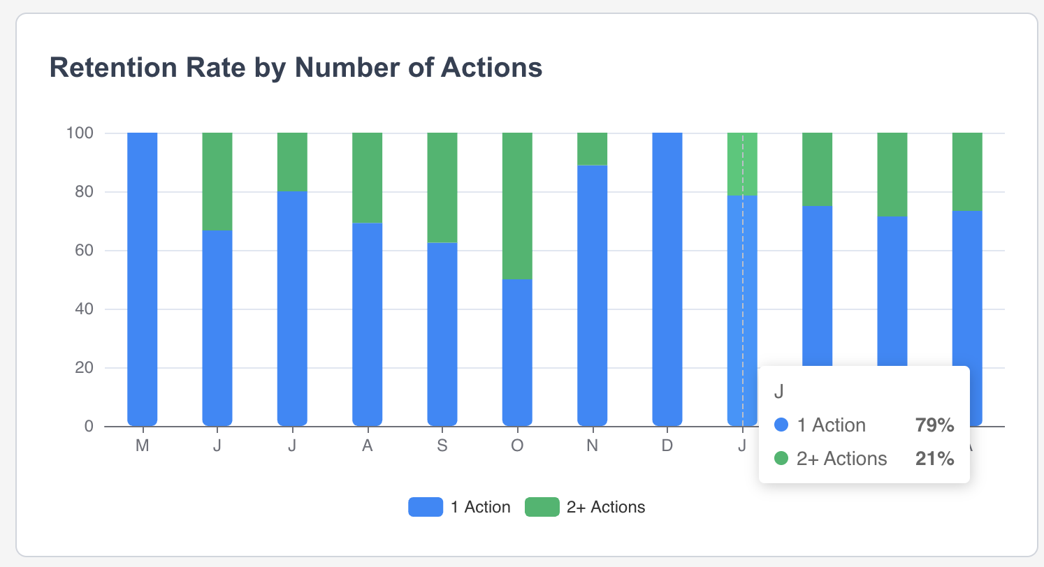Click the "79%" value in the tooltip
Image resolution: width=1044 pixels, height=567 pixels.
tap(934, 425)
